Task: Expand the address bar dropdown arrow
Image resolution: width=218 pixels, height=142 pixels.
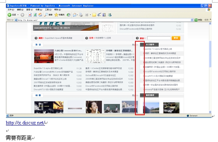Action: coord(192,20)
